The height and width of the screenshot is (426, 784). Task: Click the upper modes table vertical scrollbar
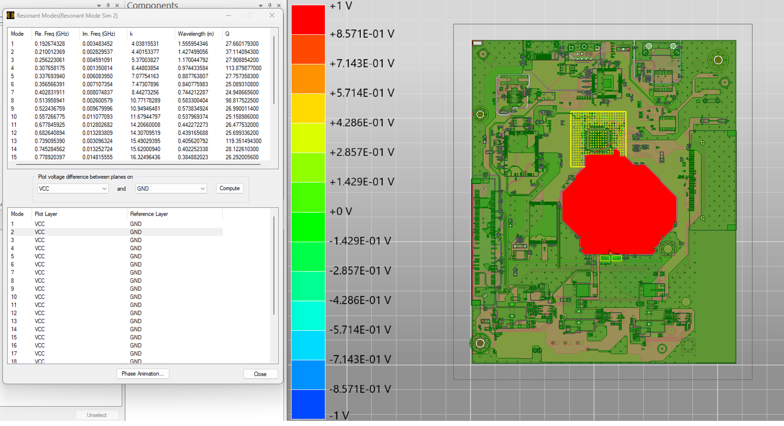[274, 71]
